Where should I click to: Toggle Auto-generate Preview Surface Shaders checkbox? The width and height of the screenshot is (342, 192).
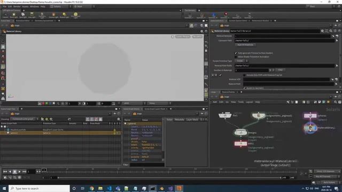click(x=236, y=53)
